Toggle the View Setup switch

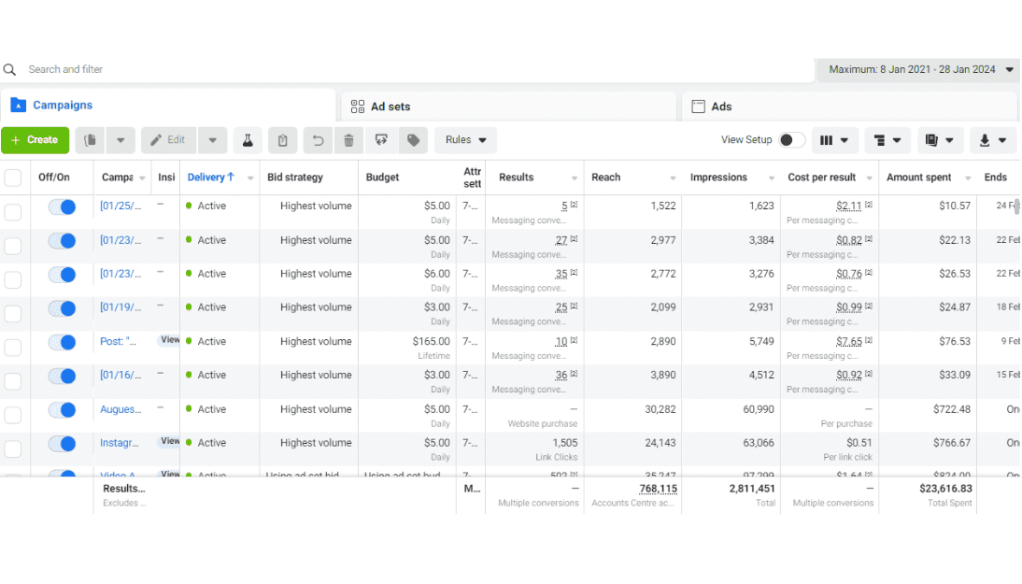point(791,140)
